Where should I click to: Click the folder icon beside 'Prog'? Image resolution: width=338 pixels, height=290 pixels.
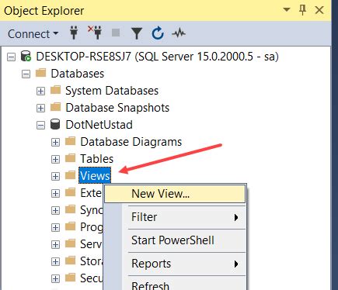click(x=70, y=226)
